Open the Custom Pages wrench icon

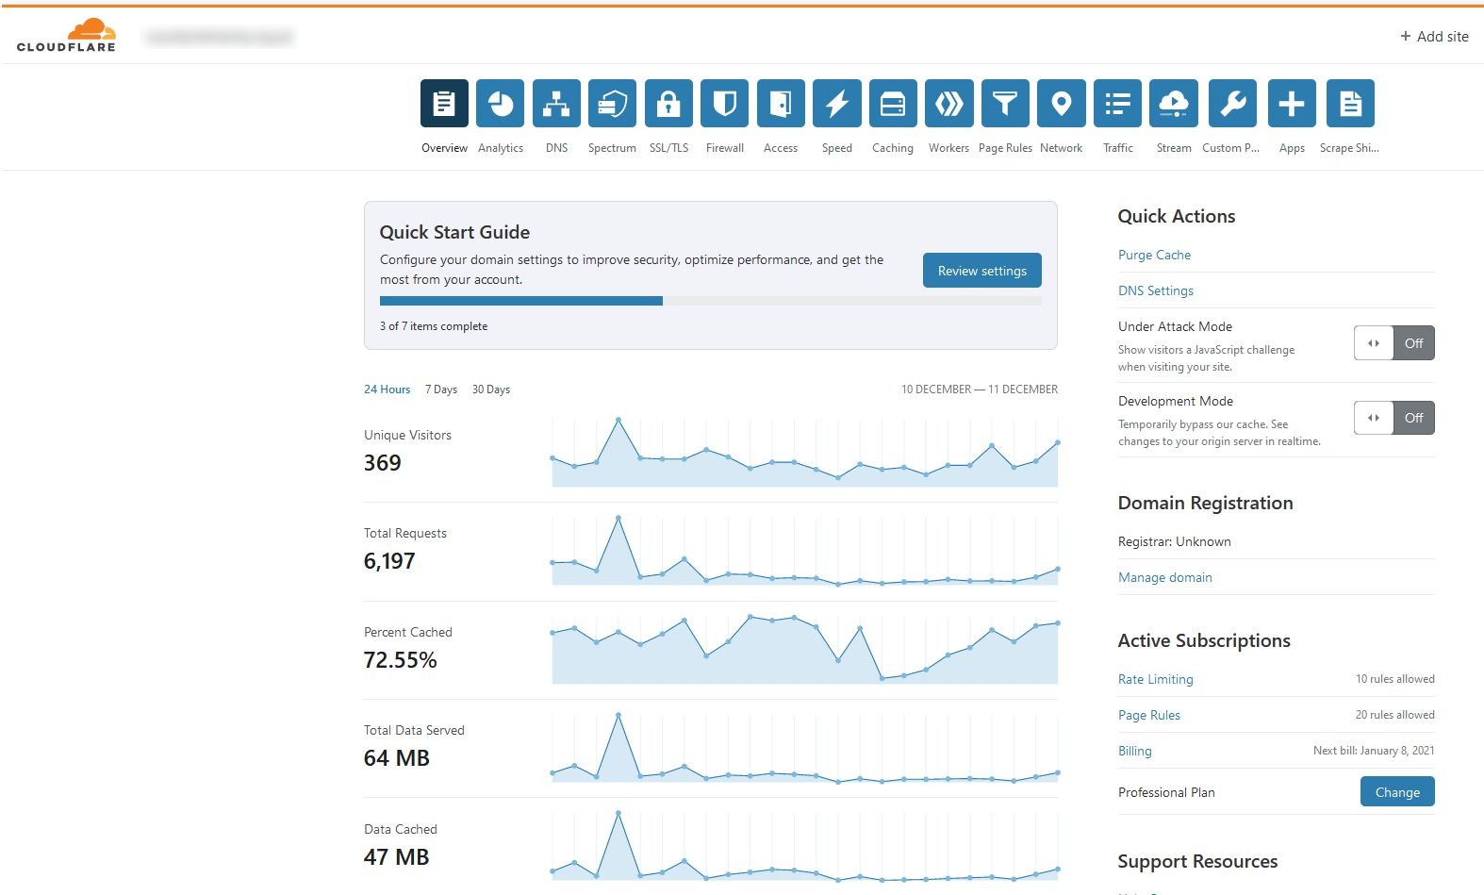[1233, 103]
